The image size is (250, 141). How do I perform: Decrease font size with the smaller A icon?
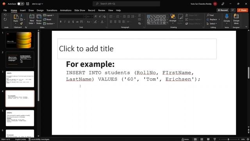click(x=100, y=16)
